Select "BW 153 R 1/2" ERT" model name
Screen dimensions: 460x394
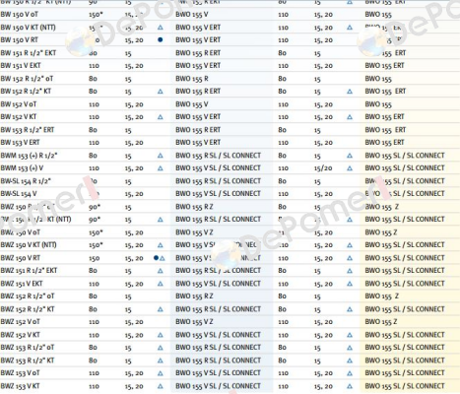point(28,130)
